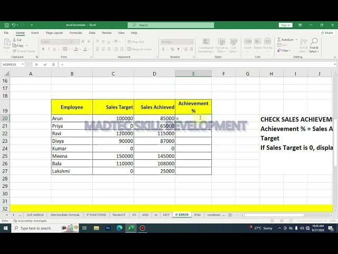This screenshot has width=338, height=254.
Task: Open the File menu
Action: (x=6, y=33)
